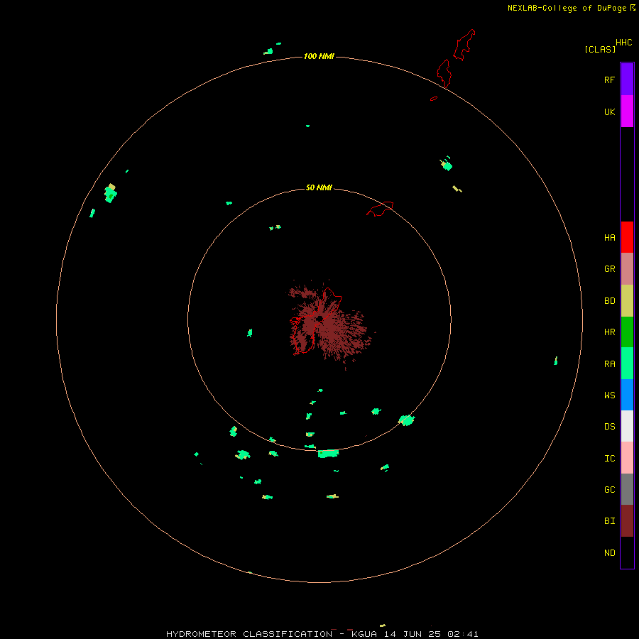Click the BD legend label

(609, 300)
